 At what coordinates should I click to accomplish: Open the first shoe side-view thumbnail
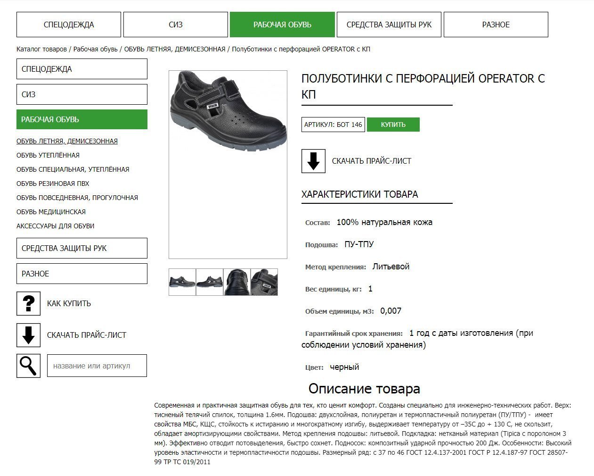(182, 282)
